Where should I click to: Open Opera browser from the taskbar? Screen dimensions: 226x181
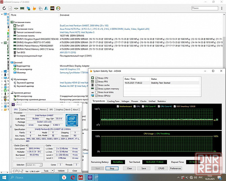73,177
